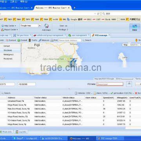Sort by Tracker status column header

point(47,98)
